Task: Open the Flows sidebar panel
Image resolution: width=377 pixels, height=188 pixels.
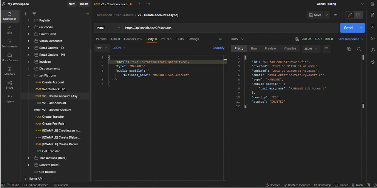Action: coord(10,85)
